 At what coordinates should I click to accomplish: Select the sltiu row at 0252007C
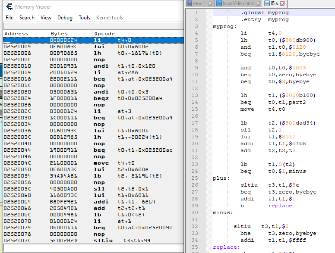click(x=93, y=241)
